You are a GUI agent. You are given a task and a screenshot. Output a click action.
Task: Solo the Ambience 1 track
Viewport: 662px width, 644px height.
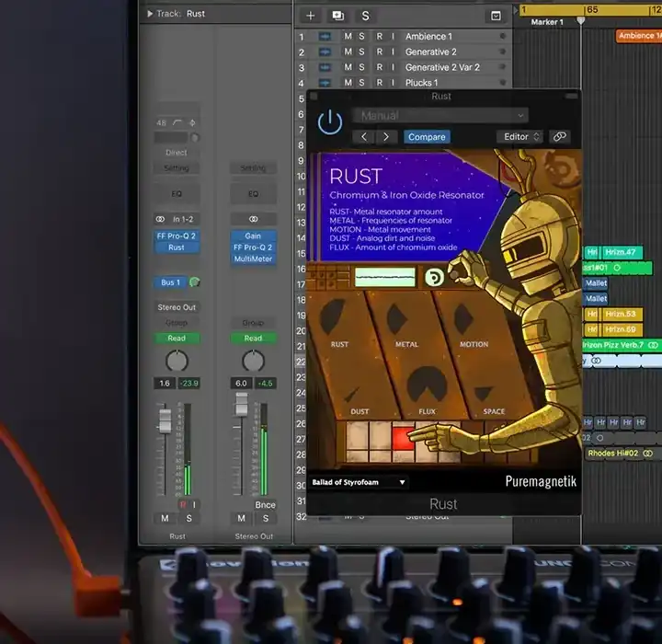click(361, 37)
